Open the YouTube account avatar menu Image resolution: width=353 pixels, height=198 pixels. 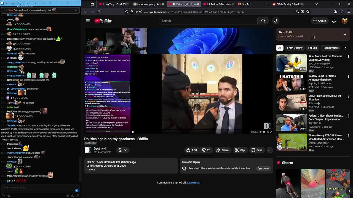(x=344, y=21)
